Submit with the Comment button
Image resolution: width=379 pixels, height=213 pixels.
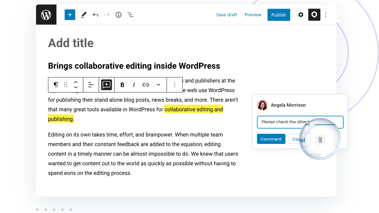click(x=271, y=139)
